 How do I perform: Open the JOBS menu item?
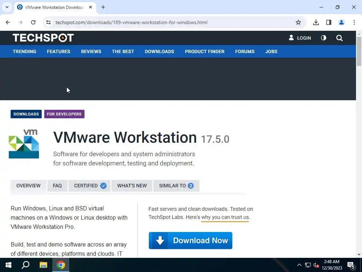click(271, 52)
